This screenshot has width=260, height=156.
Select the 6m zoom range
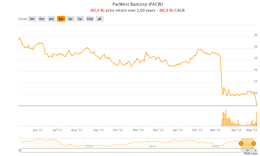[42, 19]
